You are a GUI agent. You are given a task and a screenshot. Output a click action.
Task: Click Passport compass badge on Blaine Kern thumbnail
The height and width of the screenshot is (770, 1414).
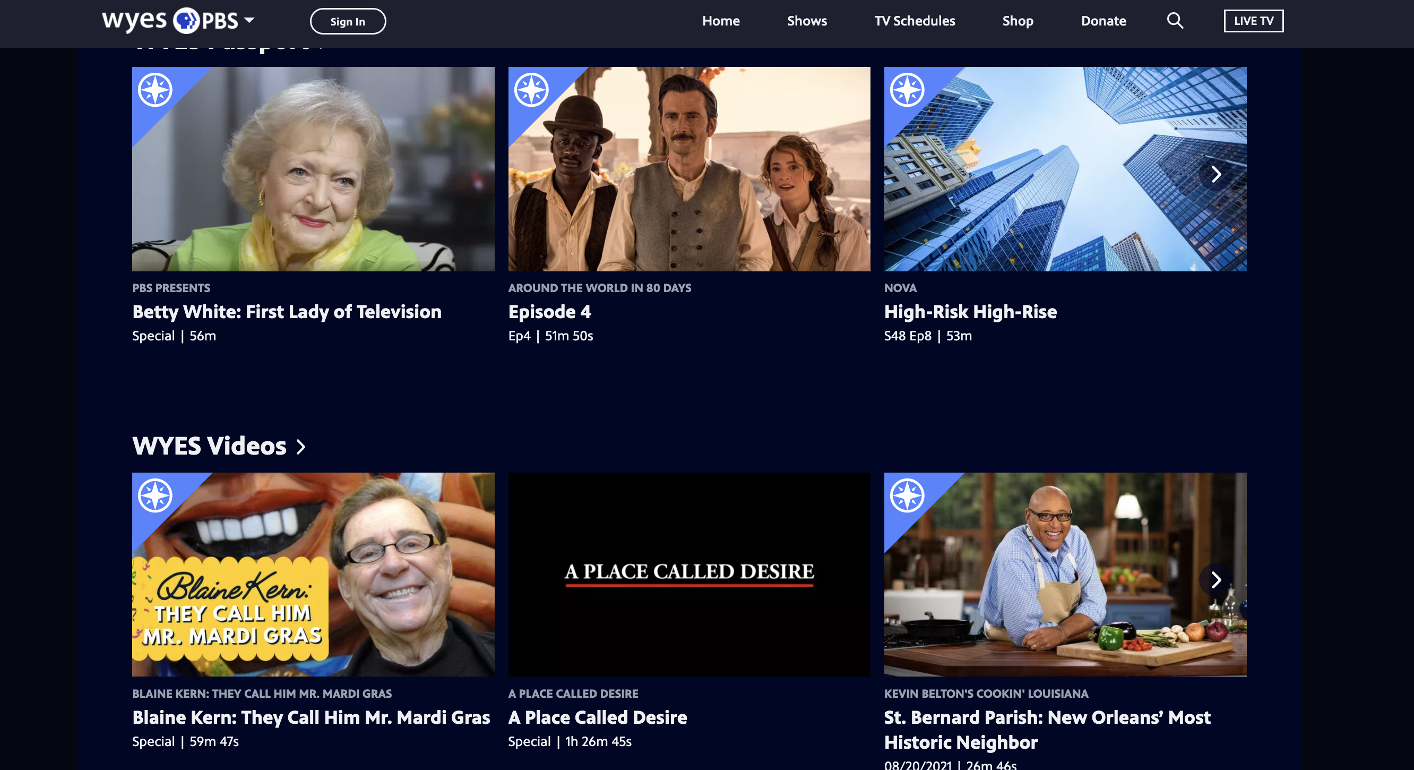pyautogui.click(x=156, y=495)
